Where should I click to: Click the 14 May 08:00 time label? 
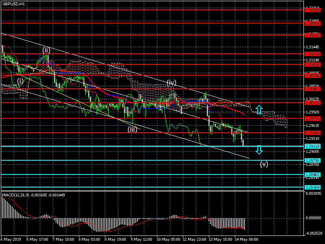247,240
